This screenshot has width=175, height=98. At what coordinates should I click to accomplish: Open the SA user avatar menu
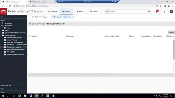tap(171, 11)
